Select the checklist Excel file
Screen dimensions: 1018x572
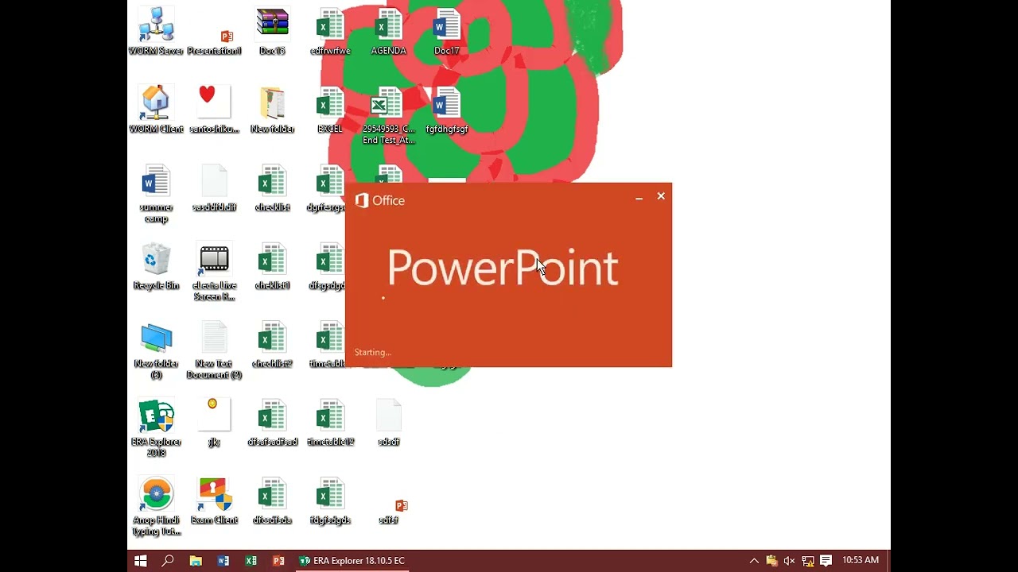[x=272, y=188]
